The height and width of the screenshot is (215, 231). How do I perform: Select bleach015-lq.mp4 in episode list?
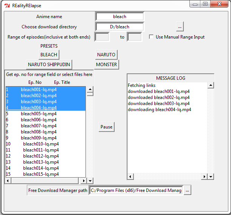click(46, 174)
